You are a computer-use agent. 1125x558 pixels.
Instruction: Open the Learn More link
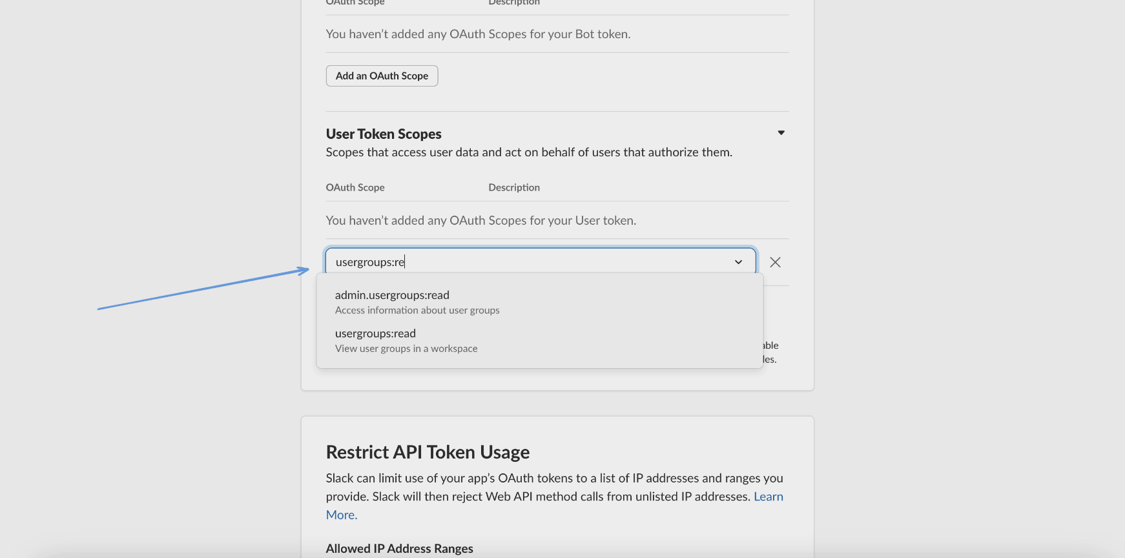coord(768,497)
